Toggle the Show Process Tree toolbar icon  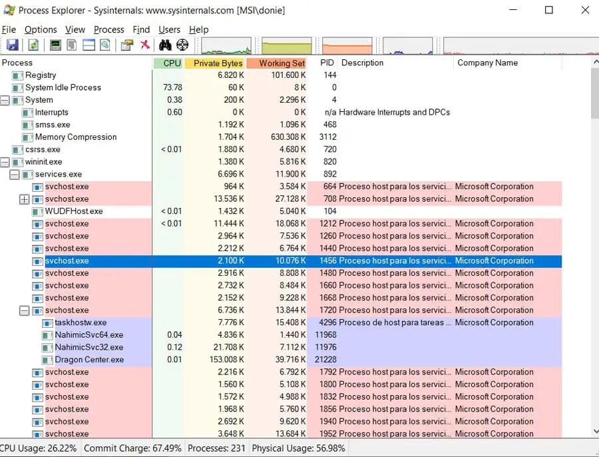(x=72, y=45)
